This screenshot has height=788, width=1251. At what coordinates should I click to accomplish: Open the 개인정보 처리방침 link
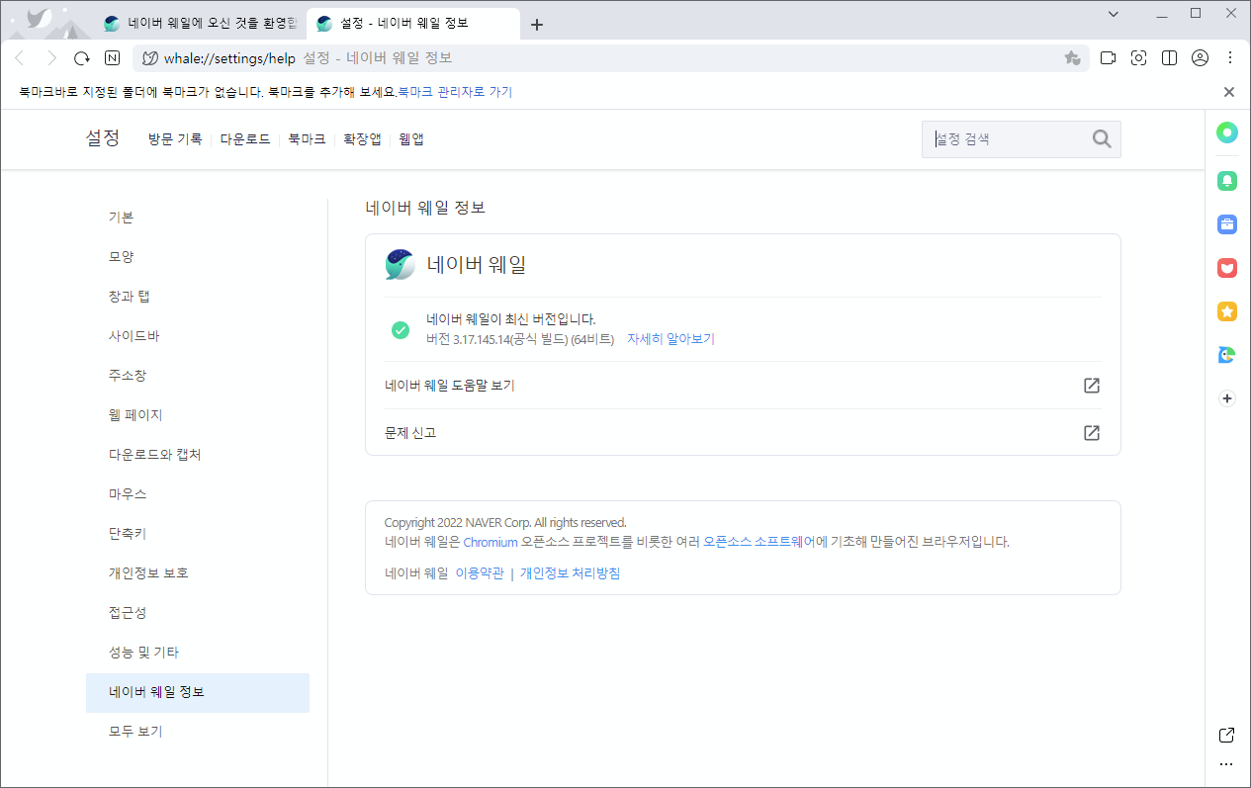click(571, 573)
